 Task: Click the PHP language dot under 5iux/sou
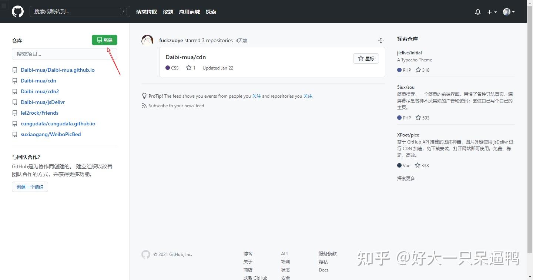point(399,118)
